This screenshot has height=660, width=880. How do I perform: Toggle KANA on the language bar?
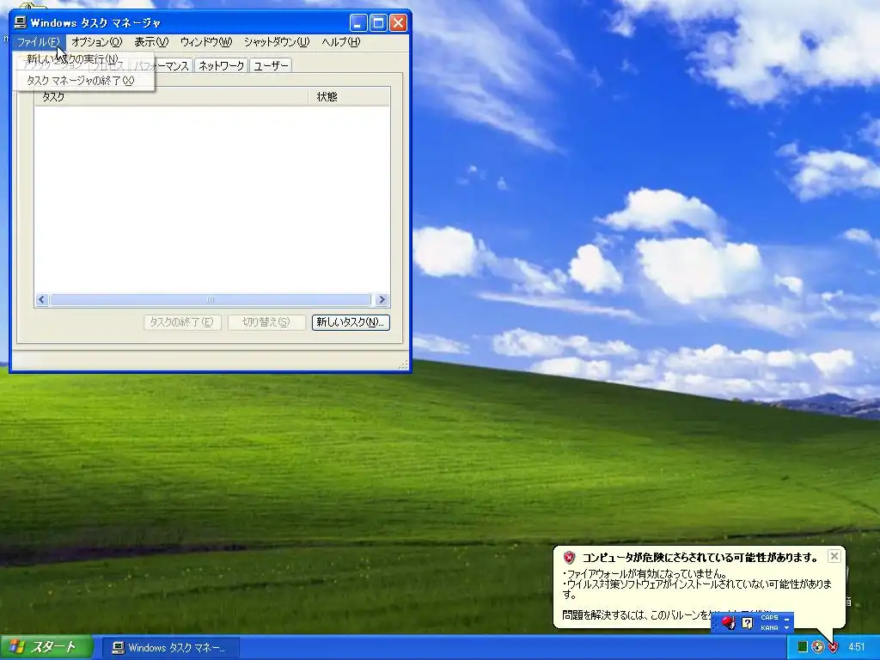pos(769,627)
